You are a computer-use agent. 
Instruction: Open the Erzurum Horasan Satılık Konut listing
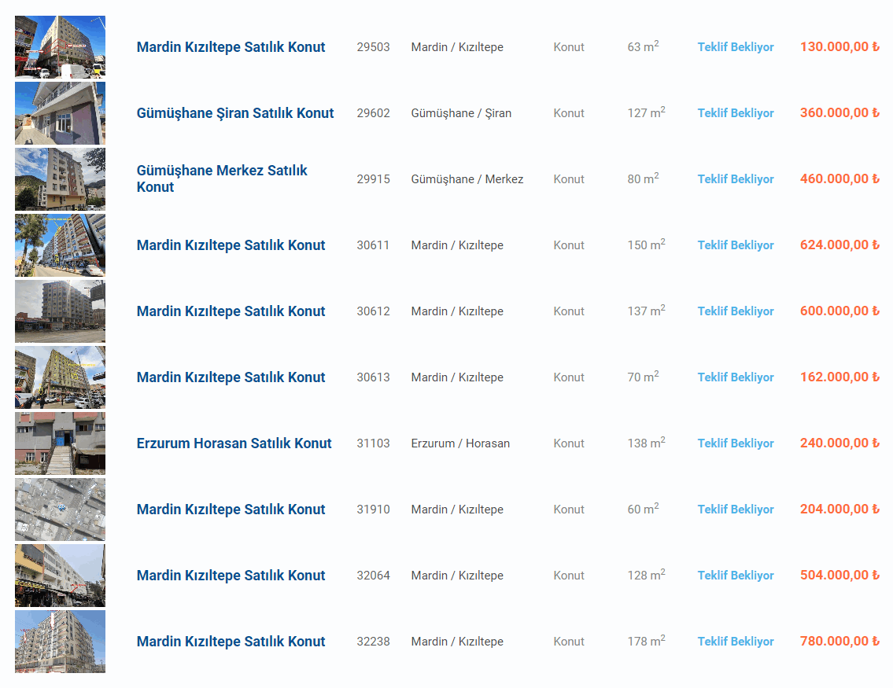pos(234,443)
